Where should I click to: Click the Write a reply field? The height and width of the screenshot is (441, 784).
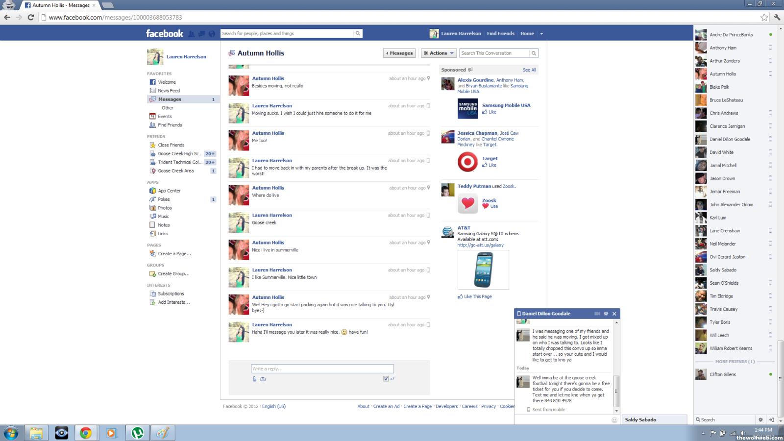coord(322,368)
